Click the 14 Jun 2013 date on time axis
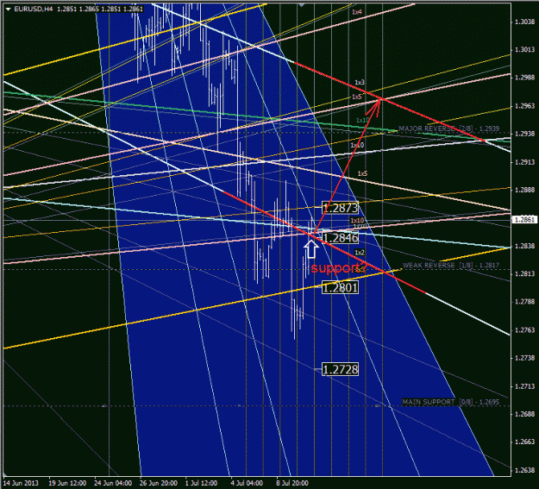This screenshot has height=489, width=539. coord(21,483)
